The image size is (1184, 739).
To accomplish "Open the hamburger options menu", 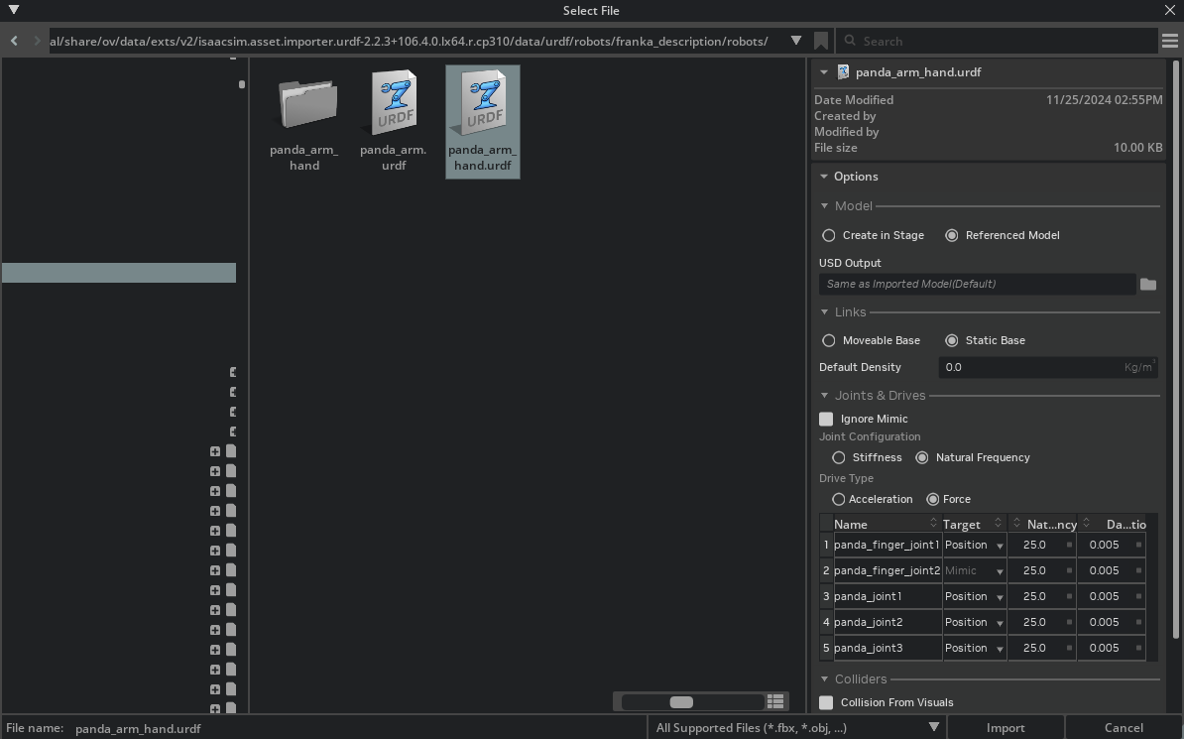I will [x=1171, y=41].
